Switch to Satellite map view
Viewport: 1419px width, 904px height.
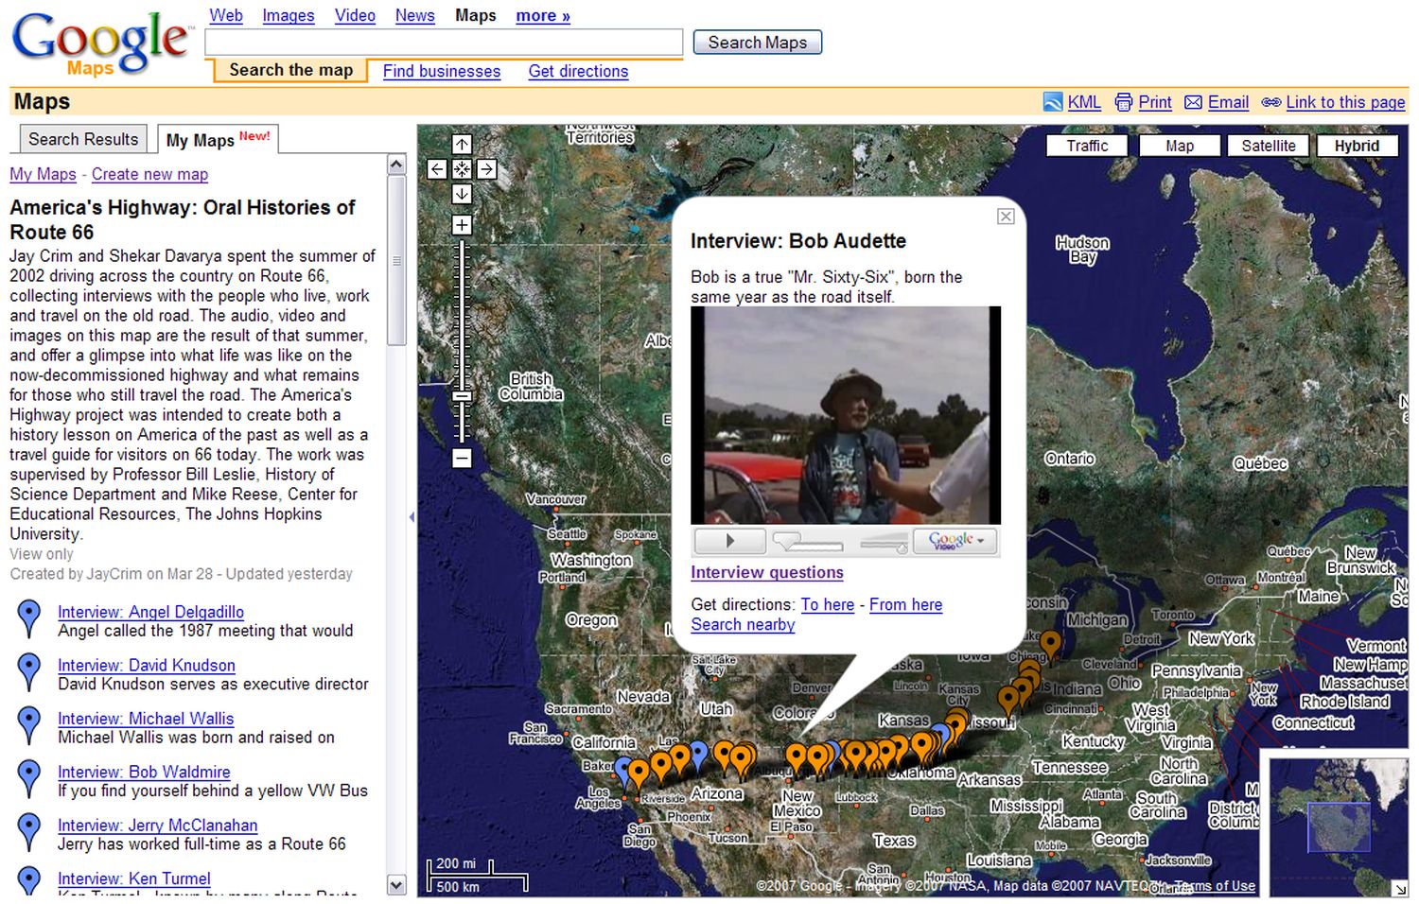[x=1268, y=146]
